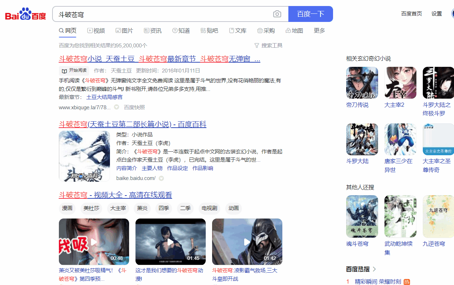Screen dimensions: 454x285
Task: Open hot search 精彩瞬间 荣耀时刻
Action: click(378, 282)
